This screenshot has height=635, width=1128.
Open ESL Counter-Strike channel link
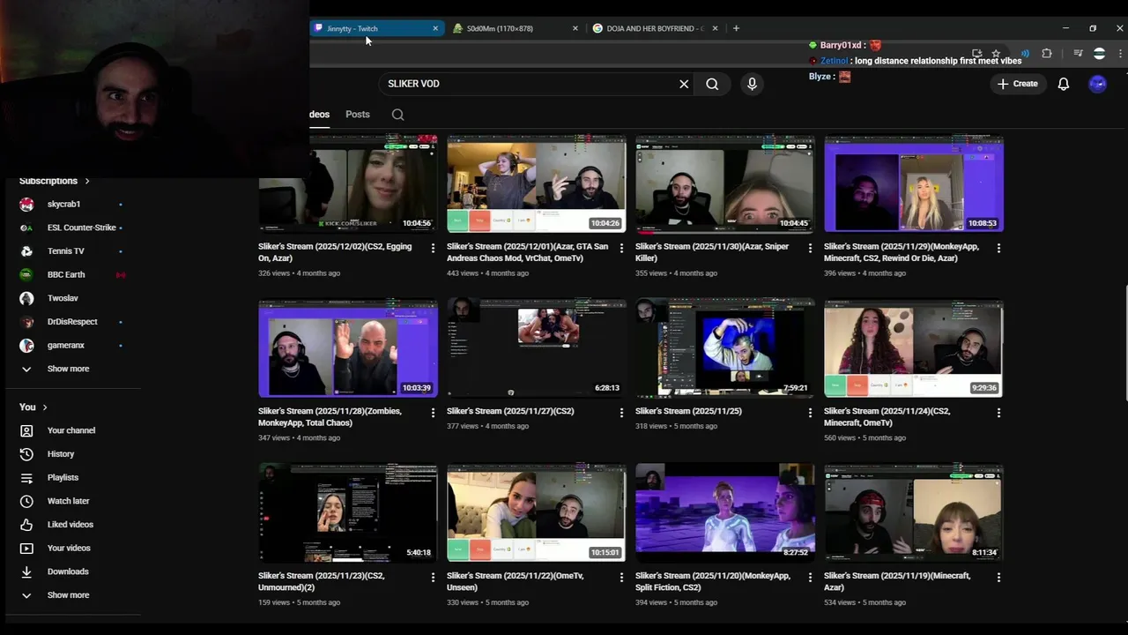(x=82, y=228)
